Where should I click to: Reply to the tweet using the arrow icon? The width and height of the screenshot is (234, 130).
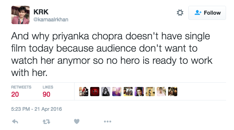[x=15, y=121]
